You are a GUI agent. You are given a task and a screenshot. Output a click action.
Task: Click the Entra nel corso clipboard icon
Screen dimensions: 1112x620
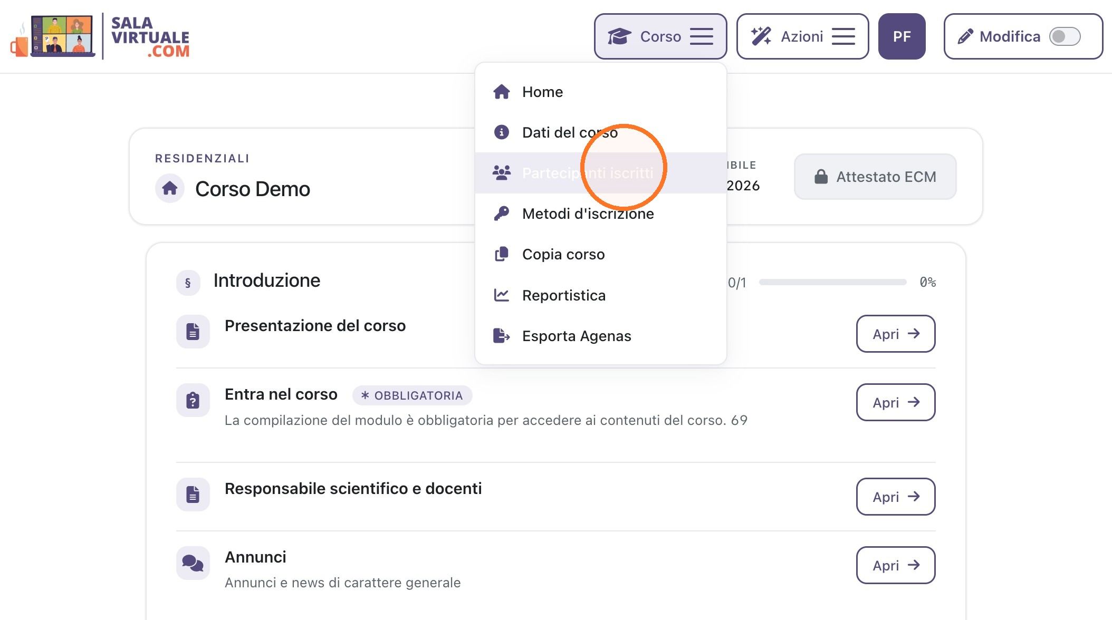tap(193, 400)
